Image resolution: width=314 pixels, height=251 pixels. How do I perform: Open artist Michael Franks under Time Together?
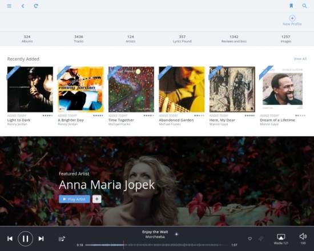click(x=119, y=124)
